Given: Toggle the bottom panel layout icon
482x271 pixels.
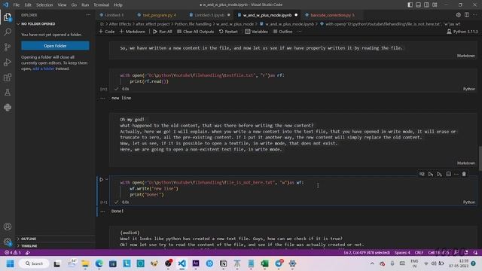Looking at the screenshot, I should click(x=419, y=5).
